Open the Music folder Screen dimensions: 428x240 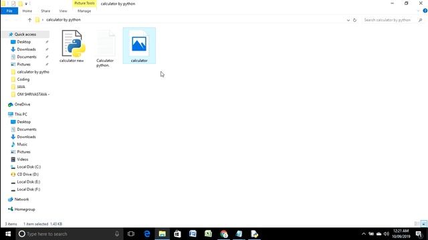tap(22, 144)
